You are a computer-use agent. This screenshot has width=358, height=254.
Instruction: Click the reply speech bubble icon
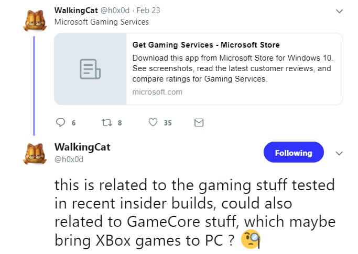(60, 122)
